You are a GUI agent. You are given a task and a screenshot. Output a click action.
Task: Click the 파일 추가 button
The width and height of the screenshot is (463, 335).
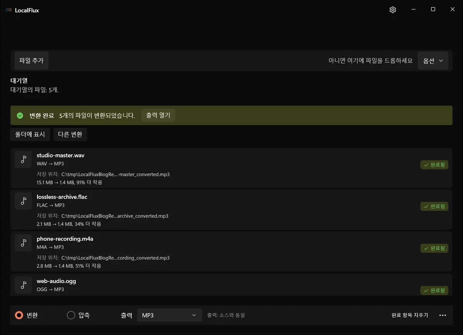click(x=31, y=61)
